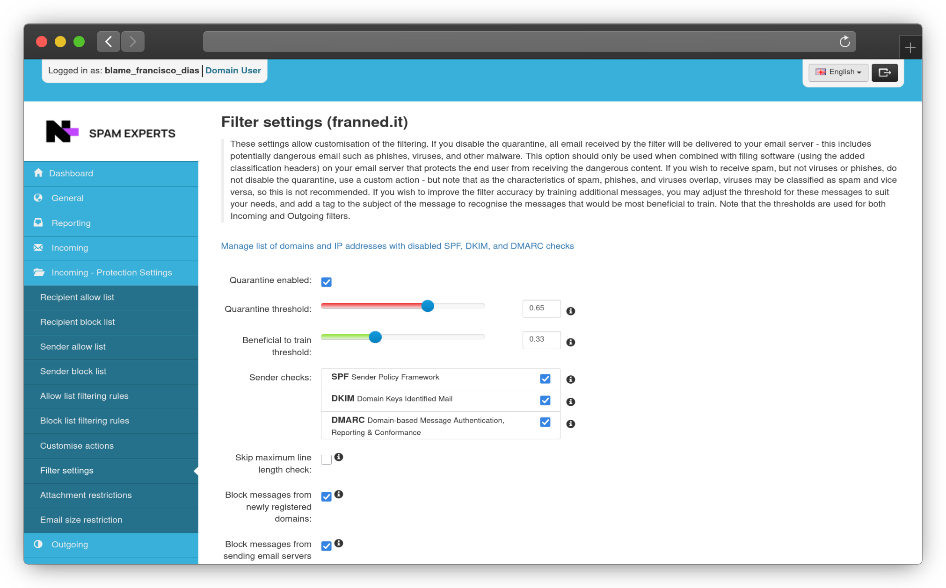Click the Quarantine threshold info icon

pos(570,311)
